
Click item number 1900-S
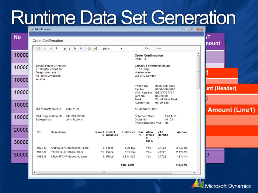pos(41,152)
